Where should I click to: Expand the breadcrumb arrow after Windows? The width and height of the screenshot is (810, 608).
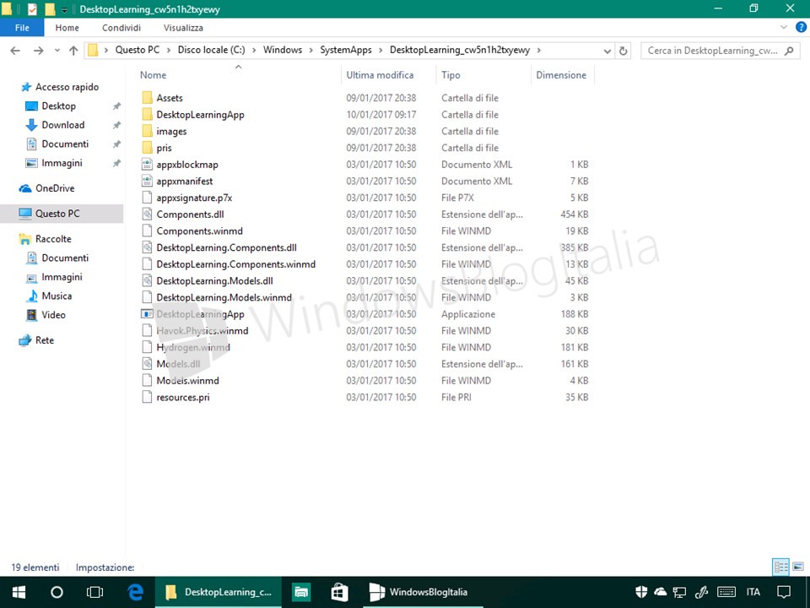tap(311, 50)
